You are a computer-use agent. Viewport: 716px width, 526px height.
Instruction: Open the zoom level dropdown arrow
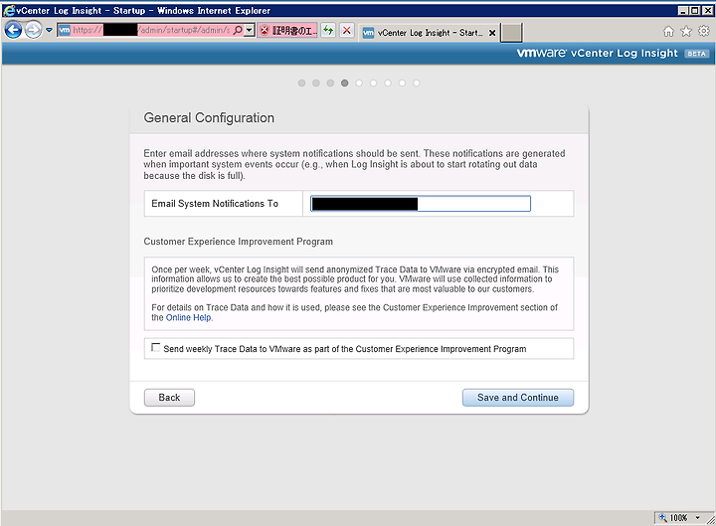pyautogui.click(x=697, y=518)
